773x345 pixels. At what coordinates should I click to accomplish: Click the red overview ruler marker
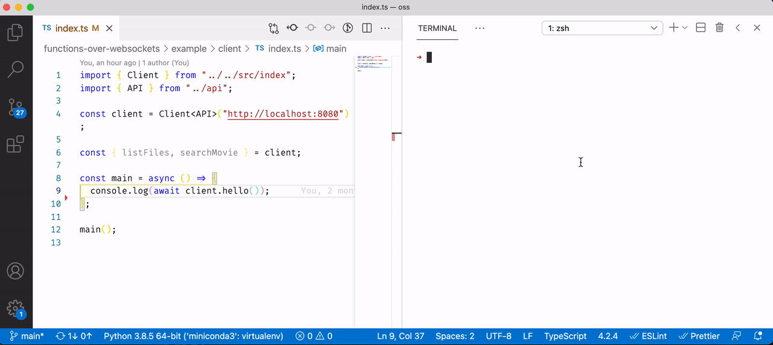pos(394,137)
